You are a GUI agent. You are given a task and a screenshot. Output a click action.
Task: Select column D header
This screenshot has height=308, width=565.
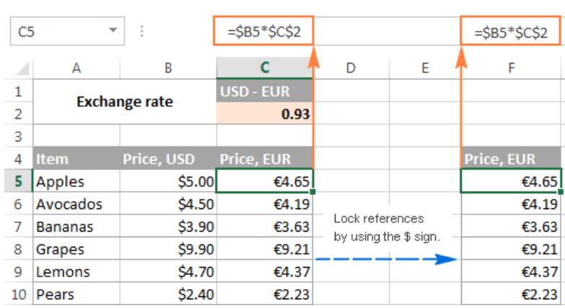[x=351, y=68]
